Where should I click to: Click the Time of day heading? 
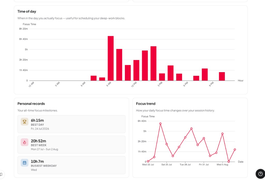(27, 11)
